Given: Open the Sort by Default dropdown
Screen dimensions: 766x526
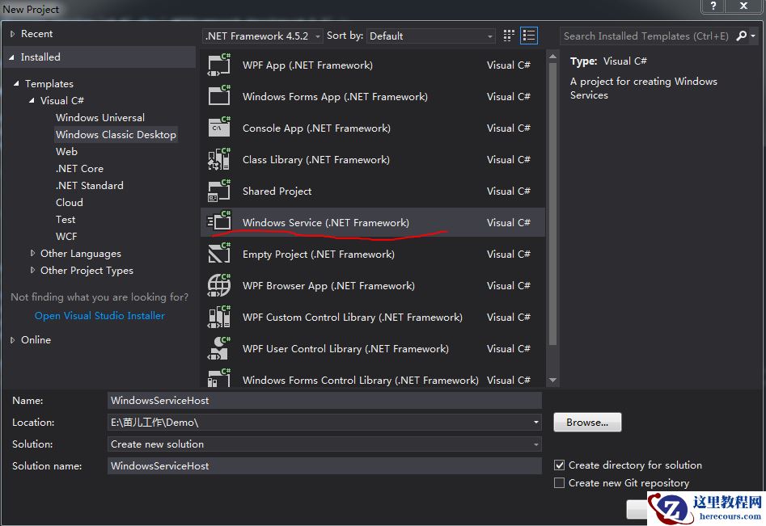Looking at the screenshot, I should tap(431, 36).
